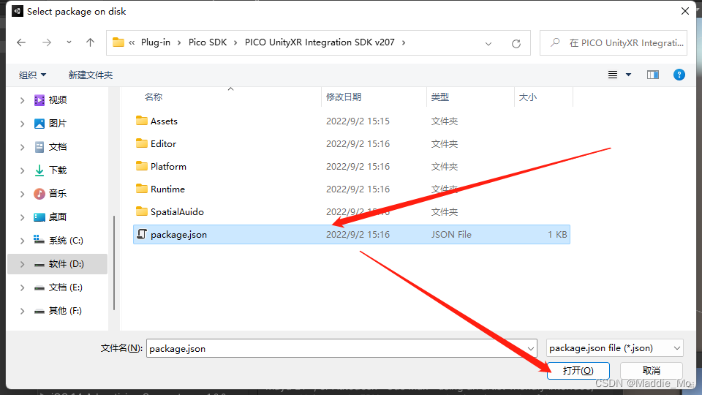Click the SpatialAuido folder icon

141,211
